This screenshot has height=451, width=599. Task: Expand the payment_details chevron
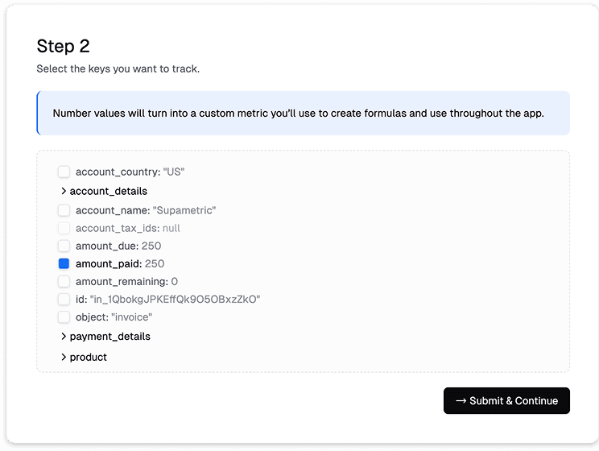pos(64,337)
